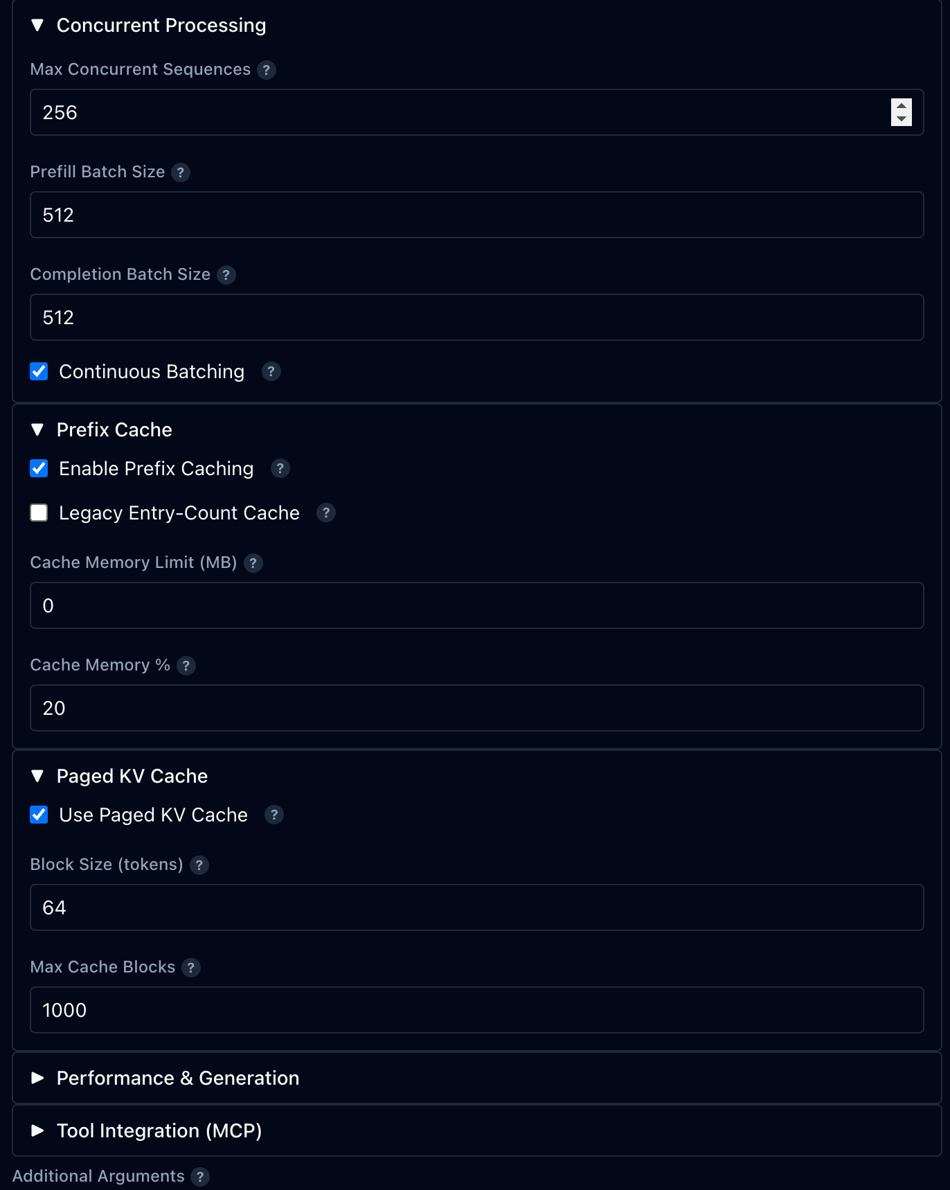This screenshot has width=950, height=1190.
Task: Open help for Max Concurrent Sequences
Action: point(267,70)
